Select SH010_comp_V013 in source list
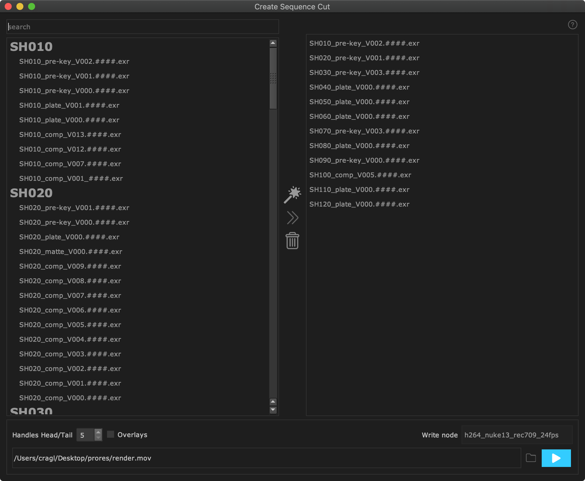This screenshot has width=585, height=481. [70, 135]
